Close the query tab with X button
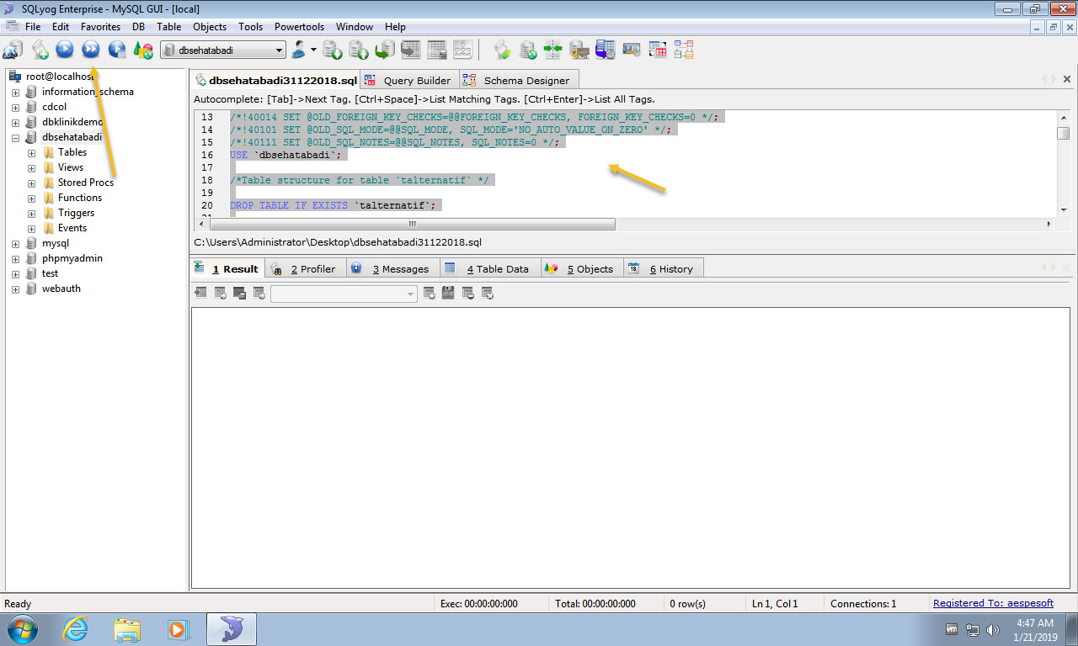1078x646 pixels. [1067, 79]
